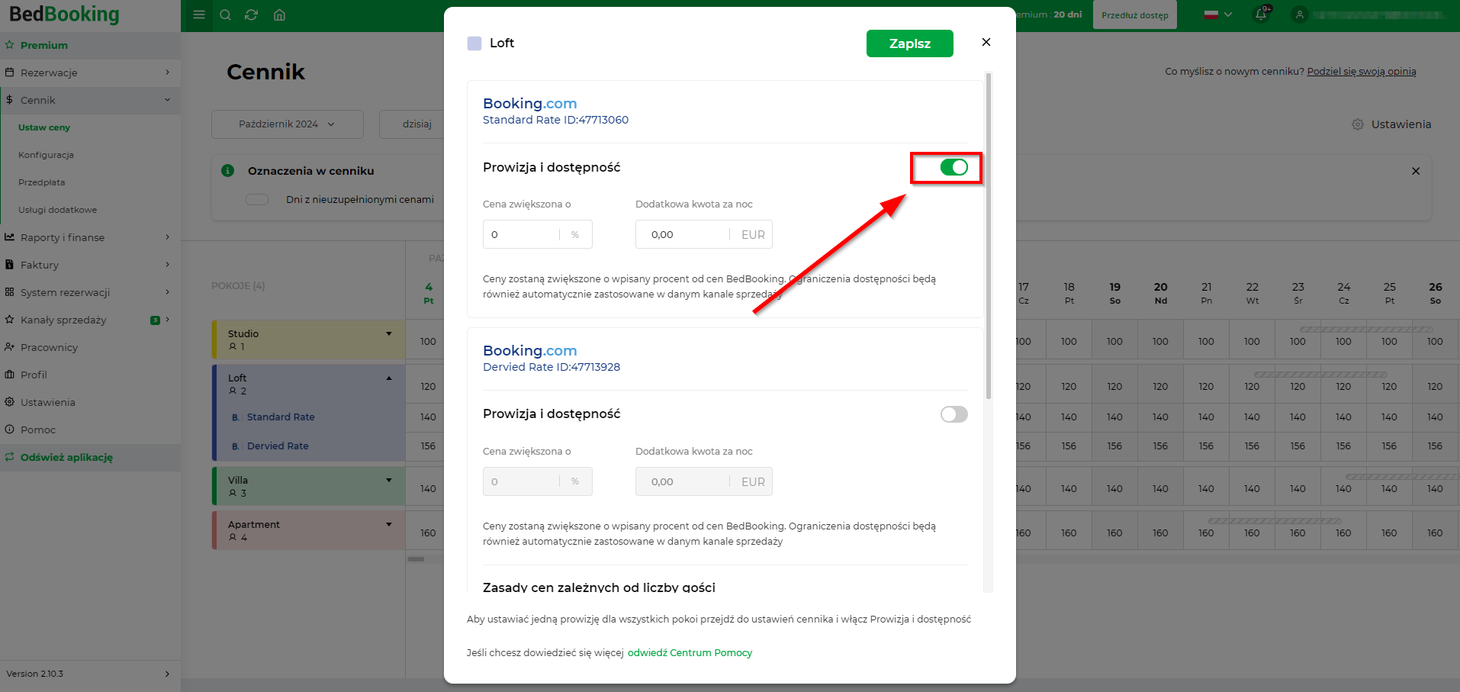Click the refresh arrows icon in top bar

(x=251, y=14)
